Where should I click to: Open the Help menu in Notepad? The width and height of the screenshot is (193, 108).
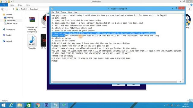75,12
